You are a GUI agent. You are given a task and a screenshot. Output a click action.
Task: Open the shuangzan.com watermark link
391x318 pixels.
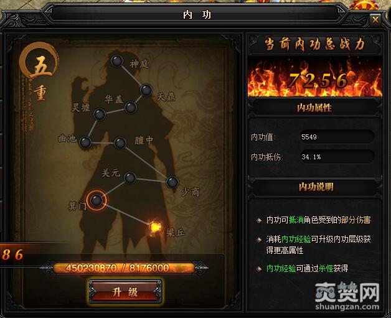coord(347,296)
